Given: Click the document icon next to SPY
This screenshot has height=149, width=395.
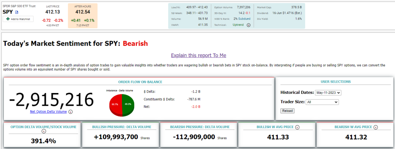Looking at the screenshot, I should coord(17,12).
